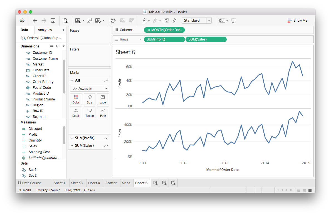The height and width of the screenshot is (215, 331).
Task: Click the Presentation mode icon
Action: 233,21
